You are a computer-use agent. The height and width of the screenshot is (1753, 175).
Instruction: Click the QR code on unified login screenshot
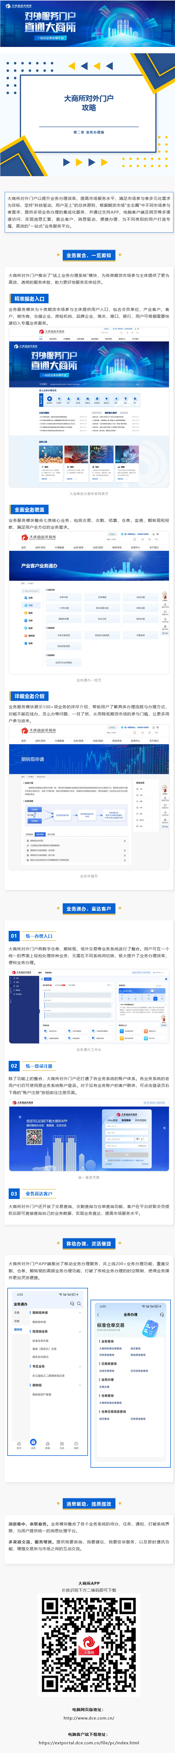coord(35,1136)
